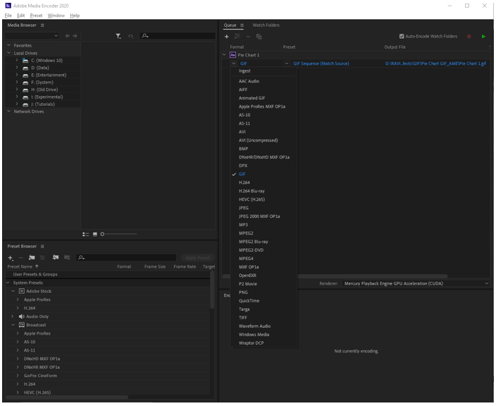Screen dimensions: 496x406
Task: Click the green Start Queue play button
Action: click(x=483, y=37)
